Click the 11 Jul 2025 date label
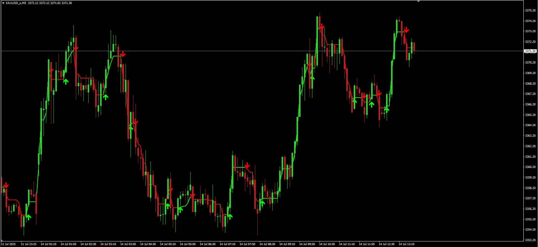538x247 pixels. [x=8, y=244]
